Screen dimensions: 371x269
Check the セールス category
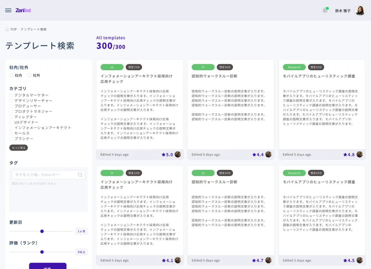pos(11,133)
